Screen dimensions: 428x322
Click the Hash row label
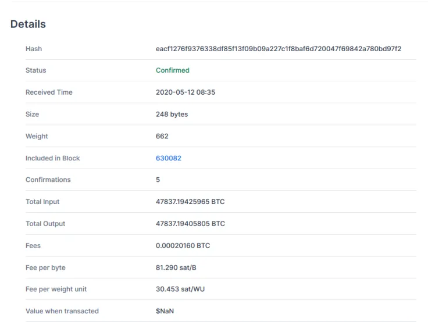[34, 49]
